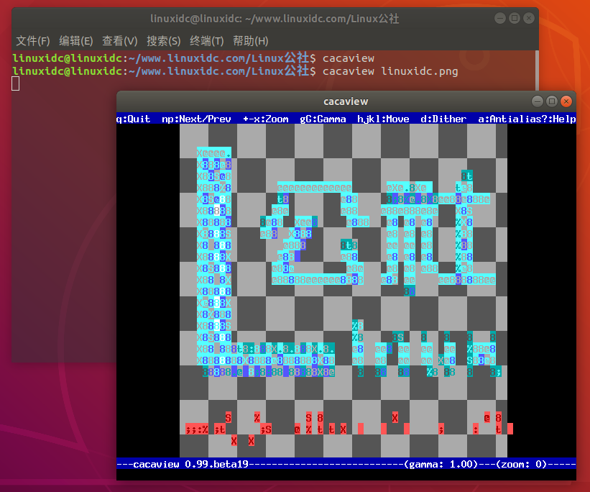Click the d:Dither hint

[443, 119]
